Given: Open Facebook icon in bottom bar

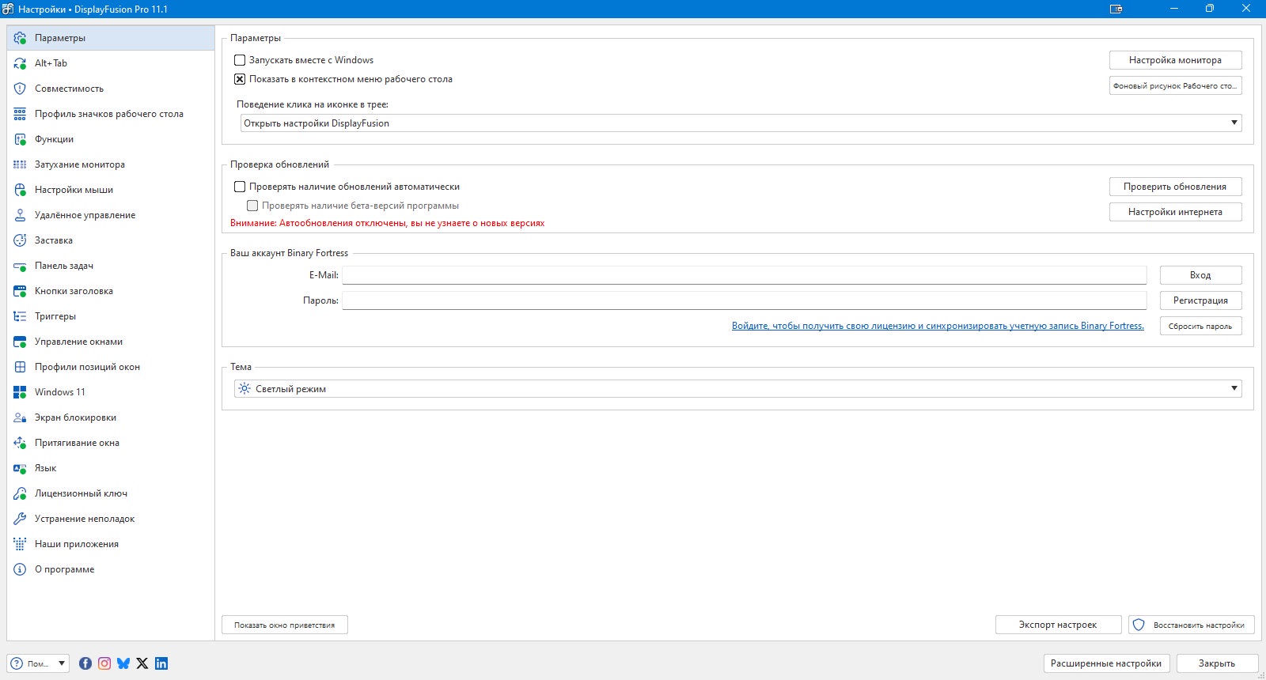Looking at the screenshot, I should point(85,663).
